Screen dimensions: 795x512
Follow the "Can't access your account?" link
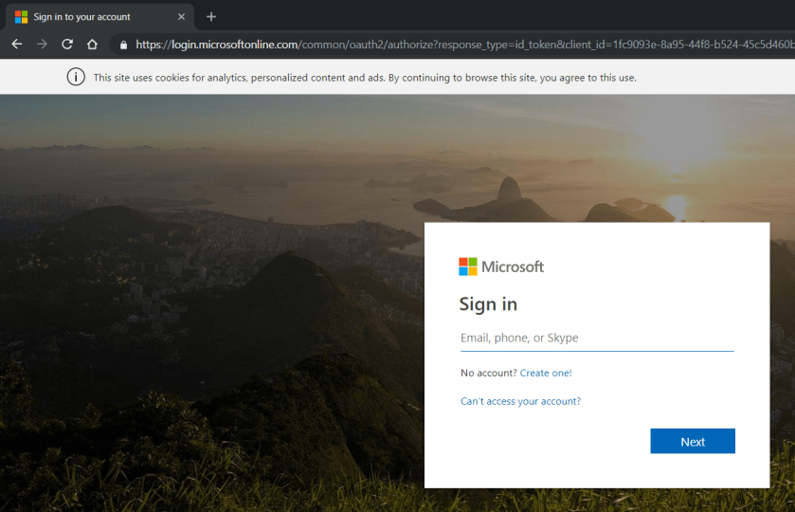(x=520, y=401)
